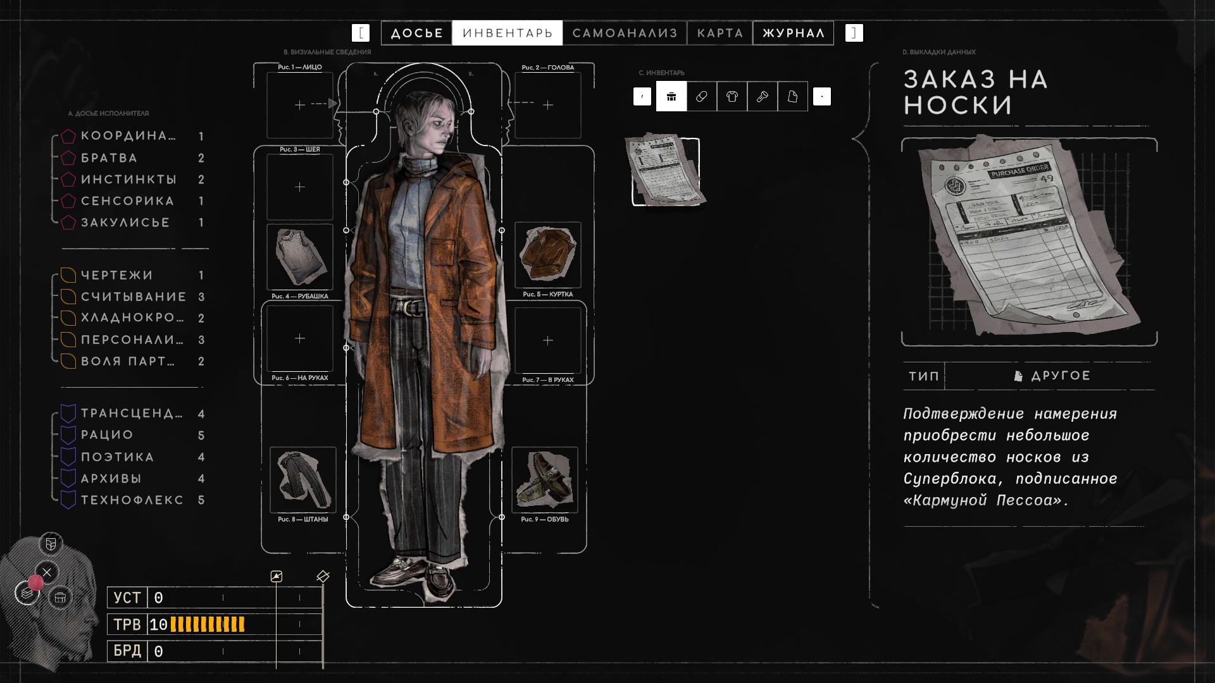1215x683 pixels.
Task: Click the next filter key right of filters
Action: point(822,97)
